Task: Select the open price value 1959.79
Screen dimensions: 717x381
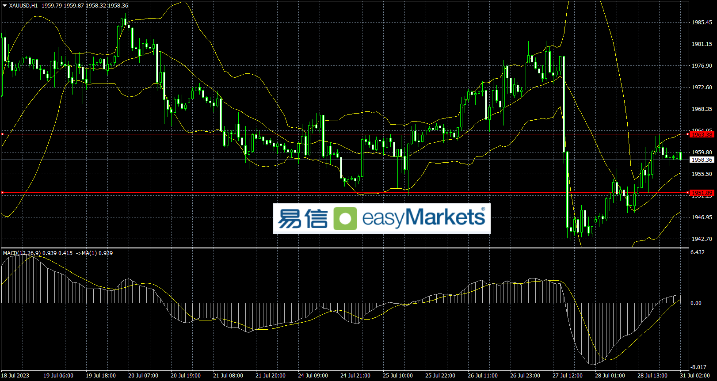Action: point(52,6)
